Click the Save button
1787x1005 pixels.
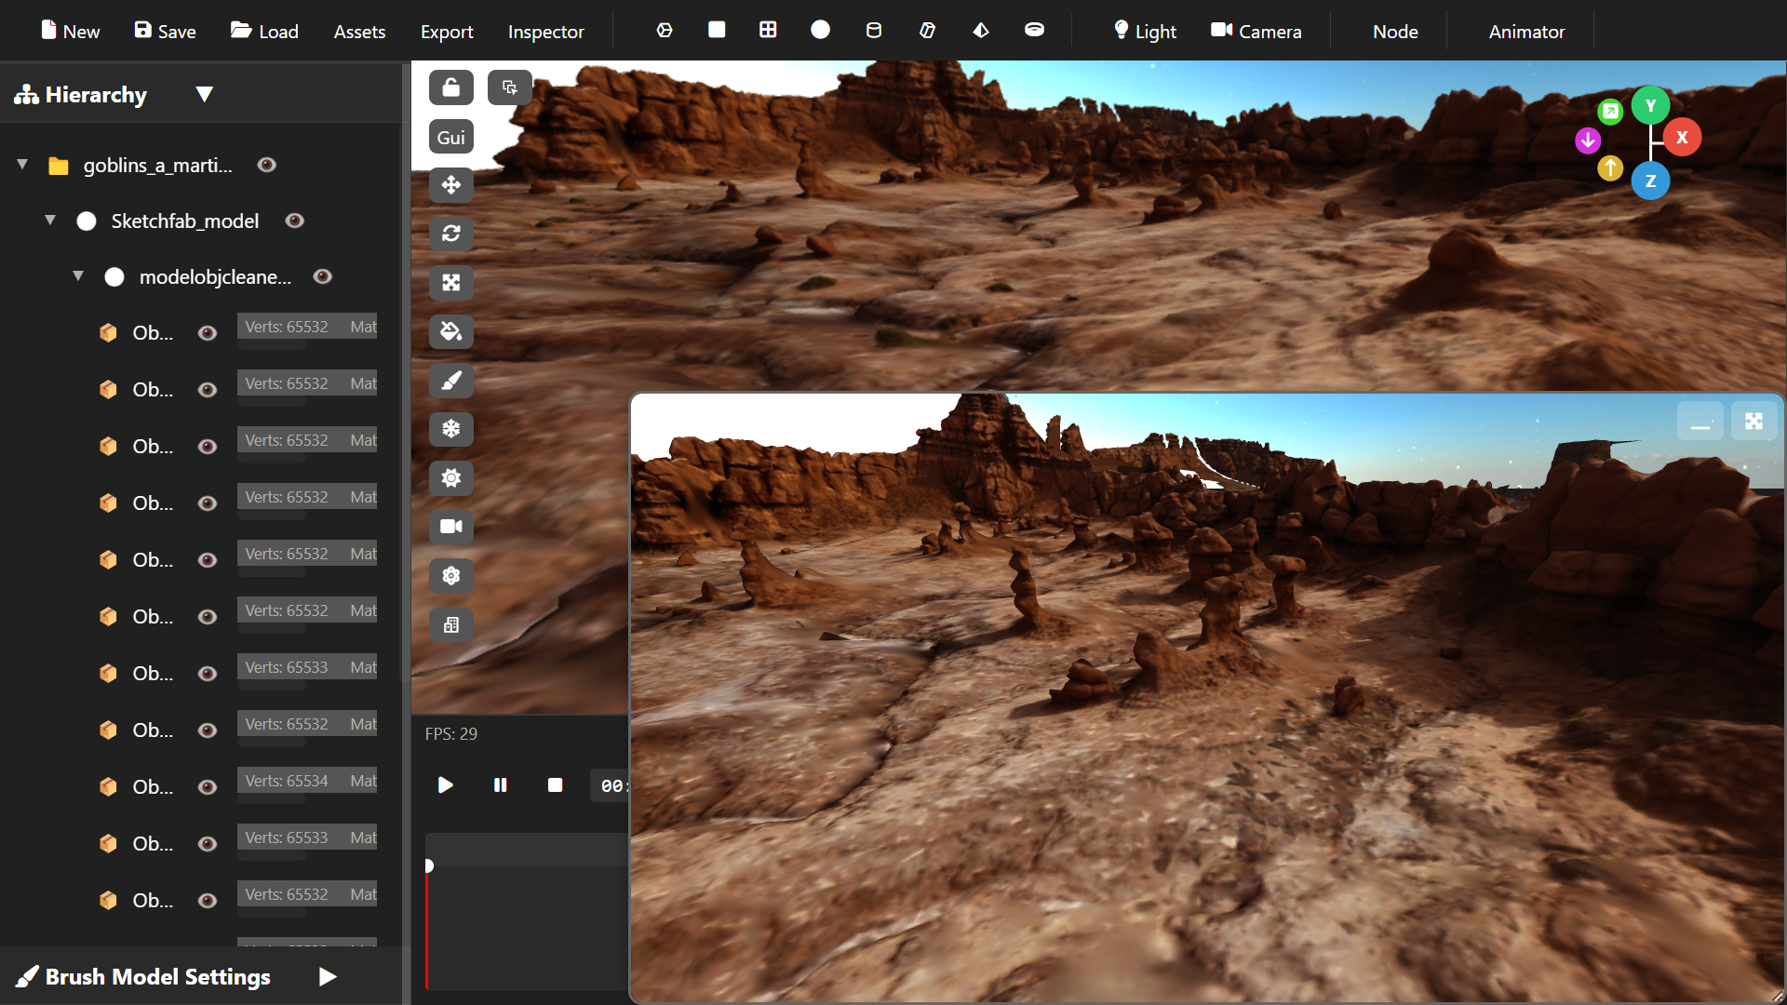pos(165,32)
